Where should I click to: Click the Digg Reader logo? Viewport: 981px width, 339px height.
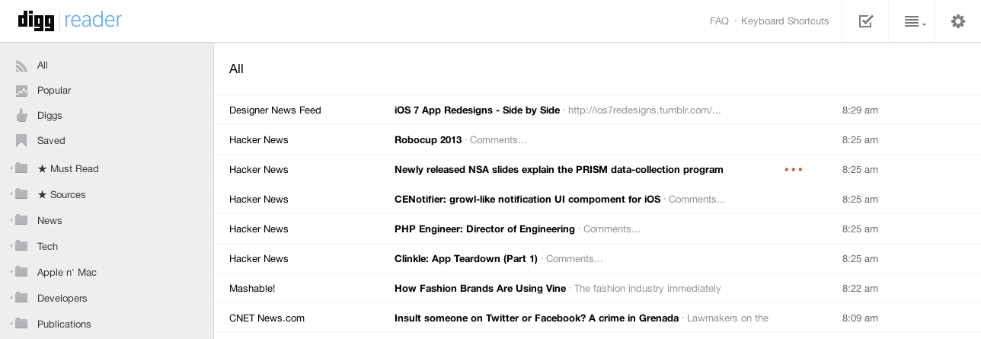tap(70, 20)
